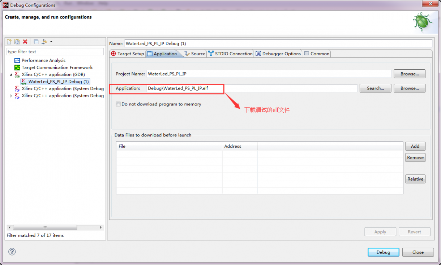Viewport: 441px width, 265px height.
Task: Focus the type filter text field
Action: 55,52
